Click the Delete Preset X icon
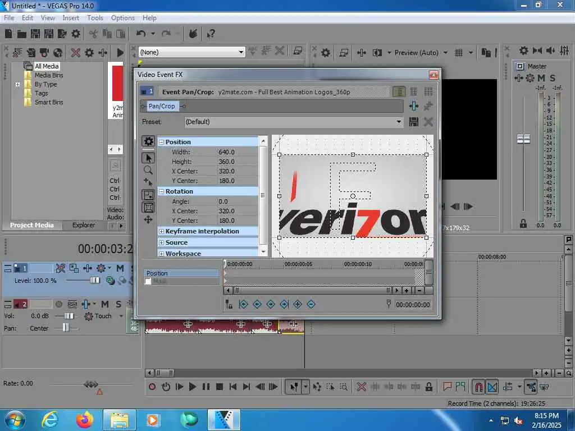This screenshot has height=431, width=575. [x=428, y=122]
